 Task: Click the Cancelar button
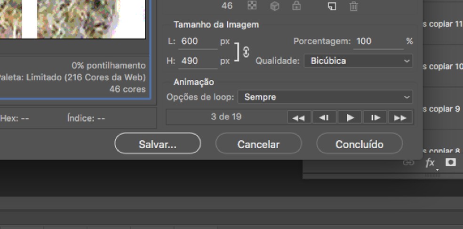tap(258, 143)
